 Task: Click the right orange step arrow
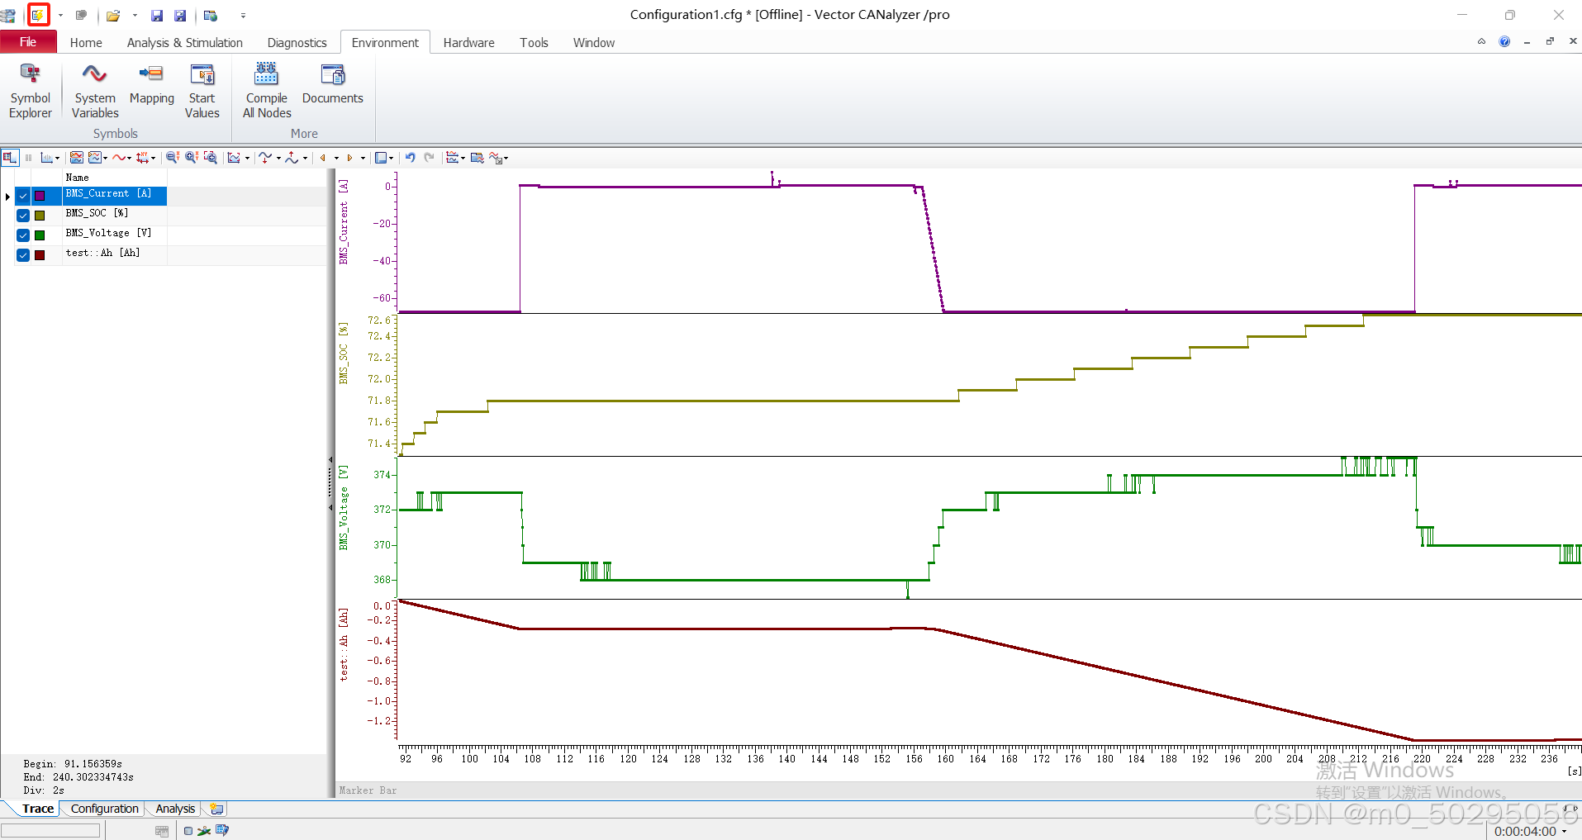349,157
